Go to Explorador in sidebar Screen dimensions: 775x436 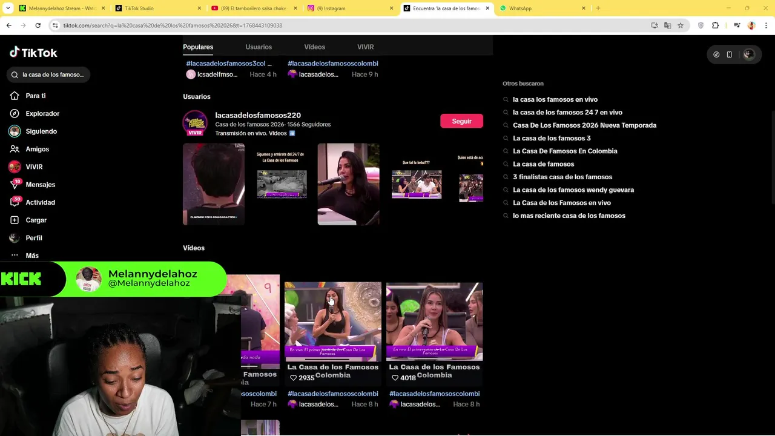tap(42, 113)
